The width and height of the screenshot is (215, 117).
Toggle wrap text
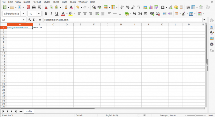click(x=97, y=14)
